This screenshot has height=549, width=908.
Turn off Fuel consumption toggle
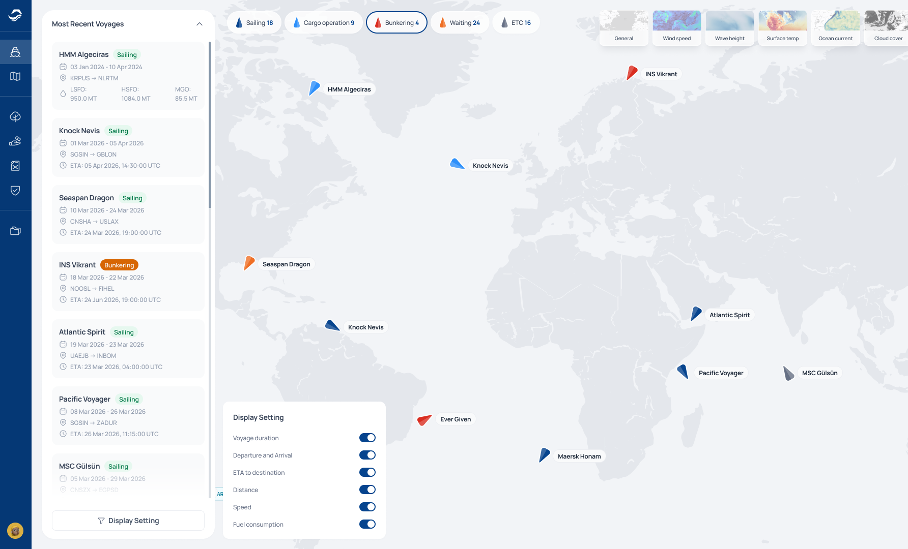(367, 524)
